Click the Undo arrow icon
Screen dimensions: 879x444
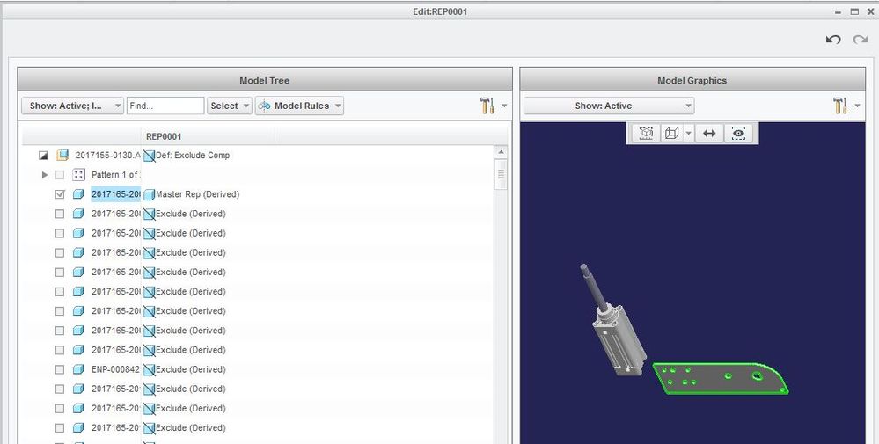(x=832, y=40)
